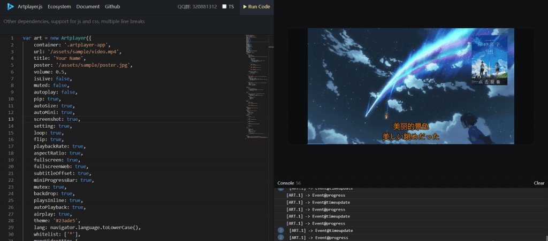Click line number 28 in gutter
The height and width of the screenshot is (241, 548).
click(x=11, y=221)
